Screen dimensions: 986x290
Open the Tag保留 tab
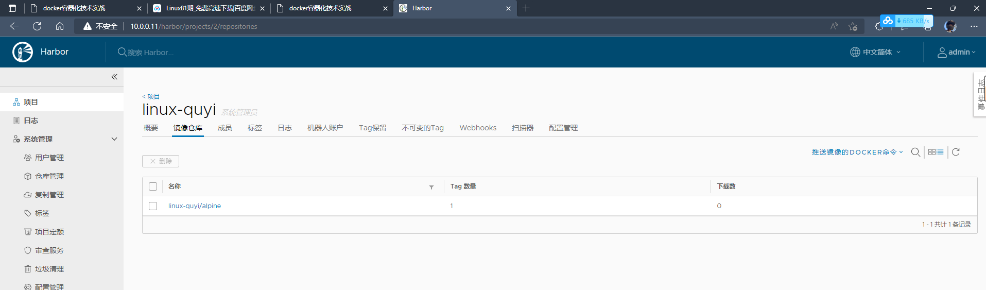(x=373, y=128)
